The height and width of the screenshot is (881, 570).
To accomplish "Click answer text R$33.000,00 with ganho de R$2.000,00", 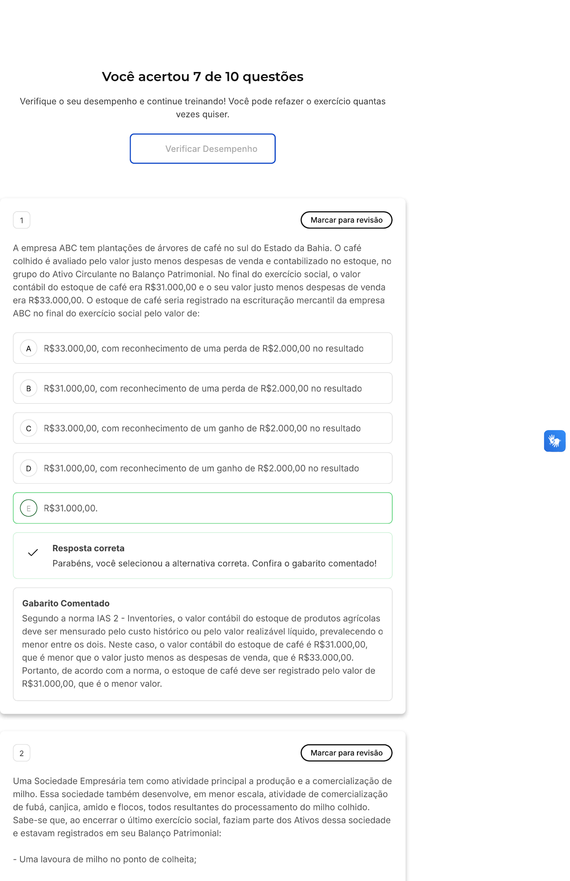I will click(202, 428).
